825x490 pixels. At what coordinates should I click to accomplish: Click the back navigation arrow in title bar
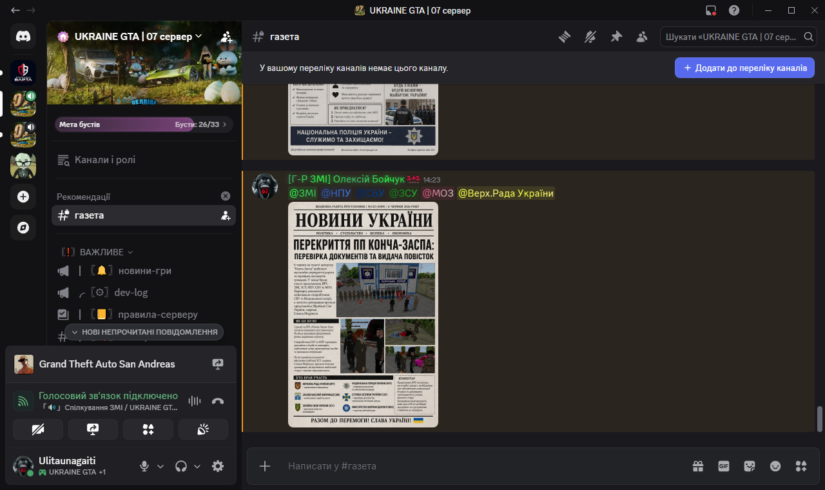click(15, 10)
